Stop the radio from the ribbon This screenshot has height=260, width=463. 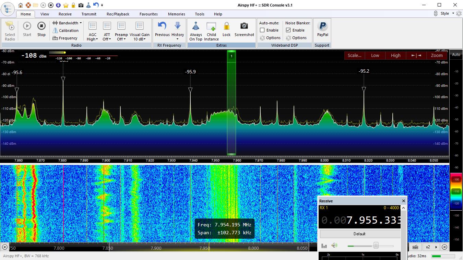(x=41, y=29)
